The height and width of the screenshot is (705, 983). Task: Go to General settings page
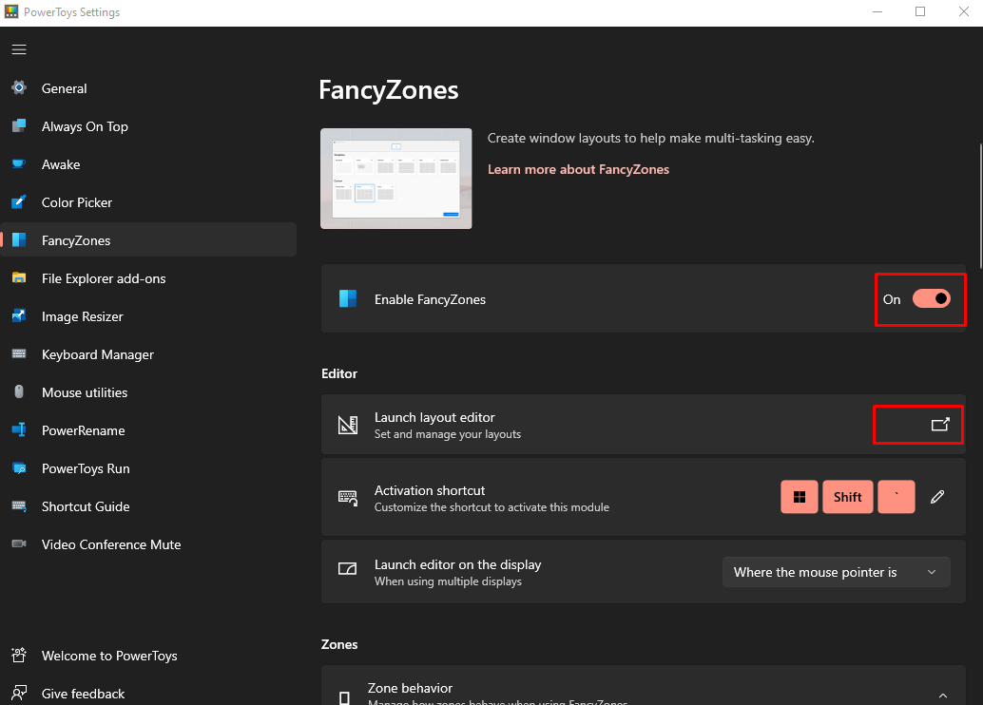64,88
